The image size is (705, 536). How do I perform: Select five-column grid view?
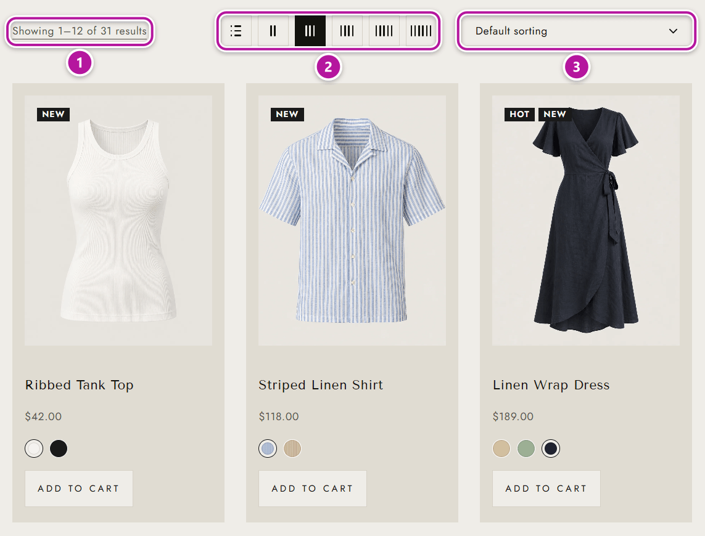(384, 31)
